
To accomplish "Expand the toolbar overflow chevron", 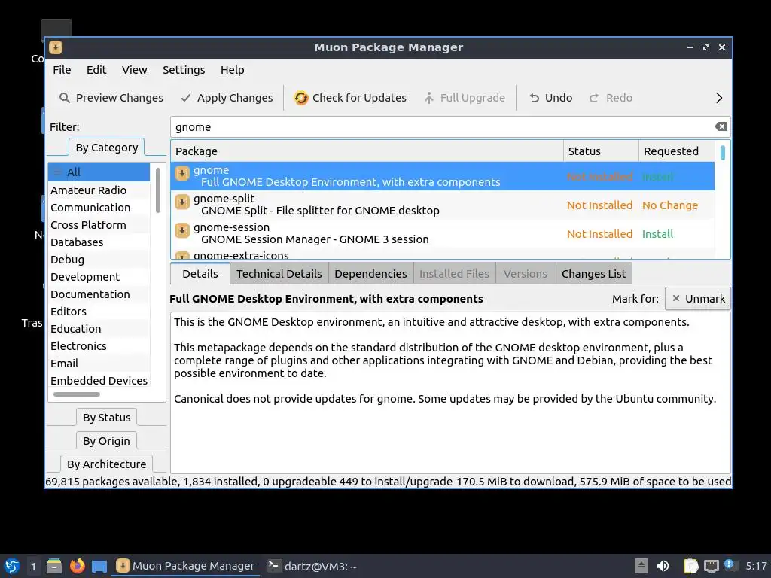I will point(719,98).
